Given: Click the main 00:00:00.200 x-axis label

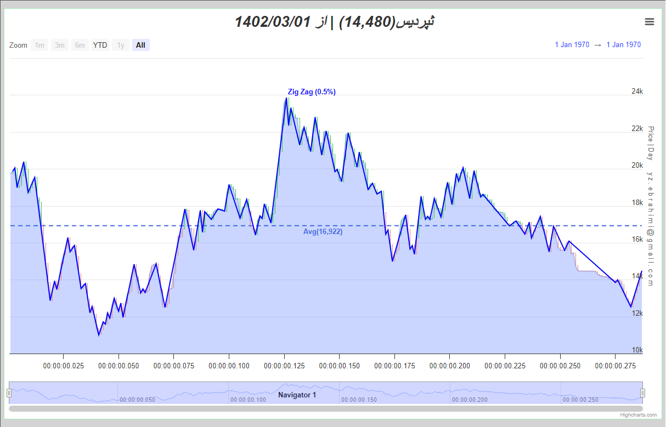Looking at the screenshot, I should click(x=450, y=366).
